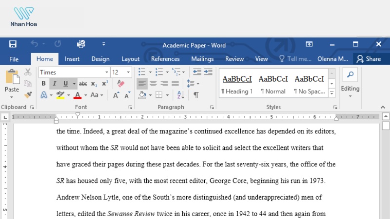The width and height of the screenshot is (390, 219).
Task: Collapse the ribbon with the chevron
Action: (x=383, y=107)
